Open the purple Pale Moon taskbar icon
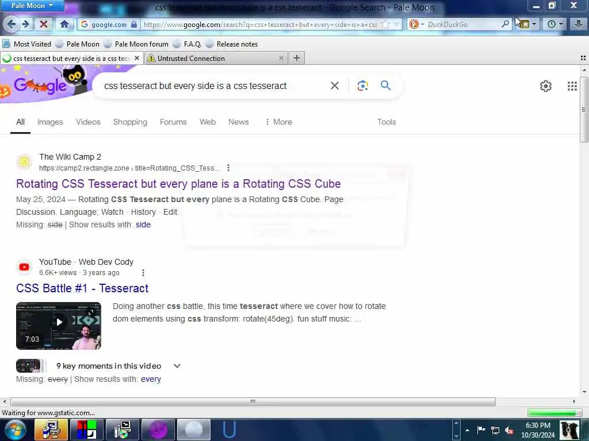The image size is (589, 441). point(158,430)
